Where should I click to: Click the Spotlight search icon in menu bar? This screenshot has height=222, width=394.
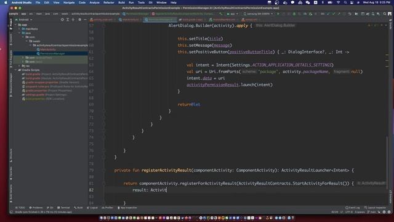(345, 2)
